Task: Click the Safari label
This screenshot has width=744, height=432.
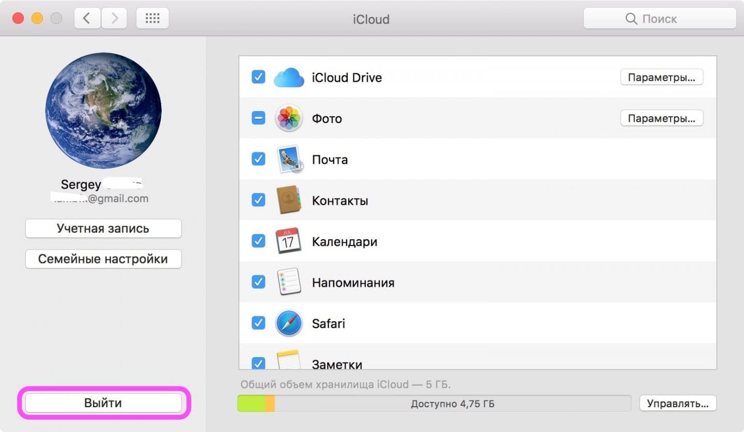Action: (329, 323)
